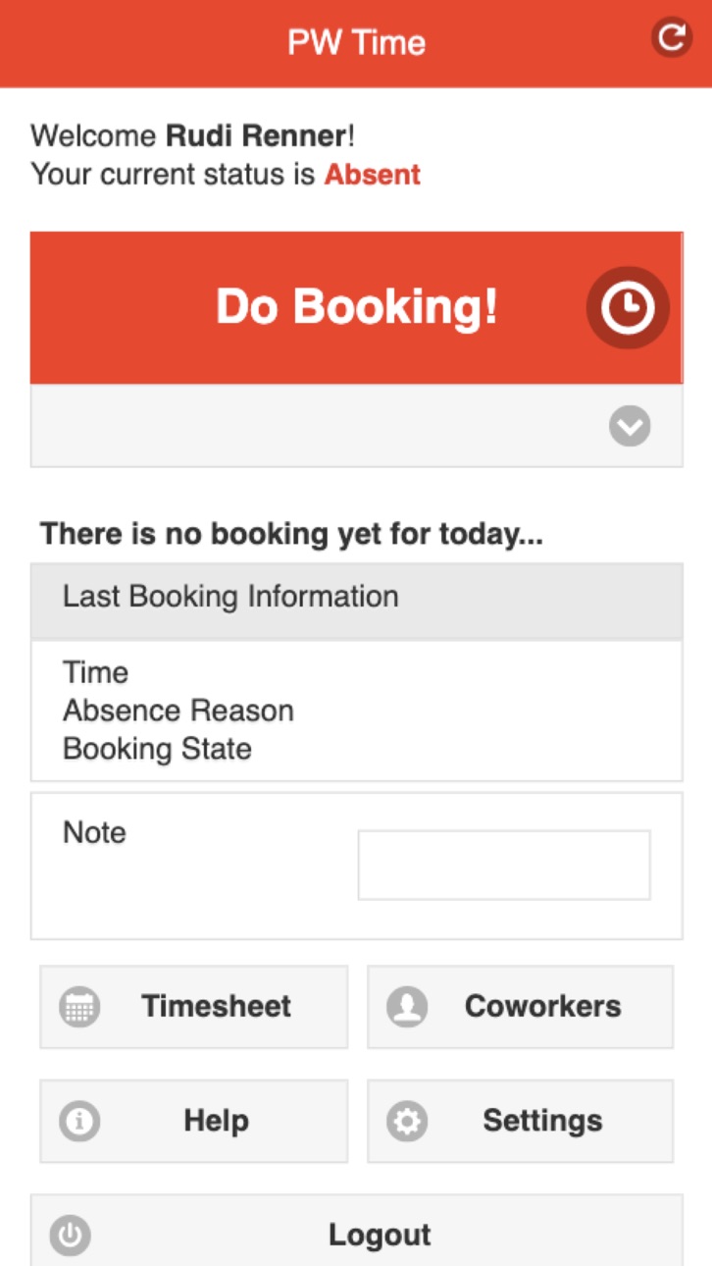Screen dimensions: 712x1266
Task: Expand the gray chevron dropdown arrow
Action: coord(630,426)
